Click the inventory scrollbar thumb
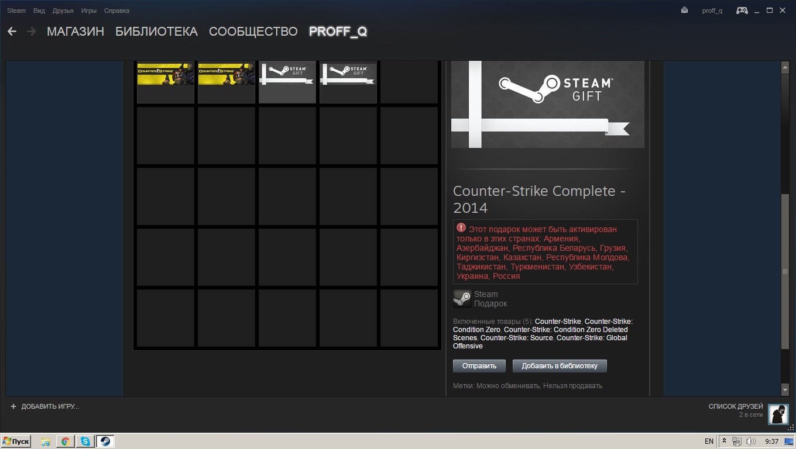 point(785,272)
